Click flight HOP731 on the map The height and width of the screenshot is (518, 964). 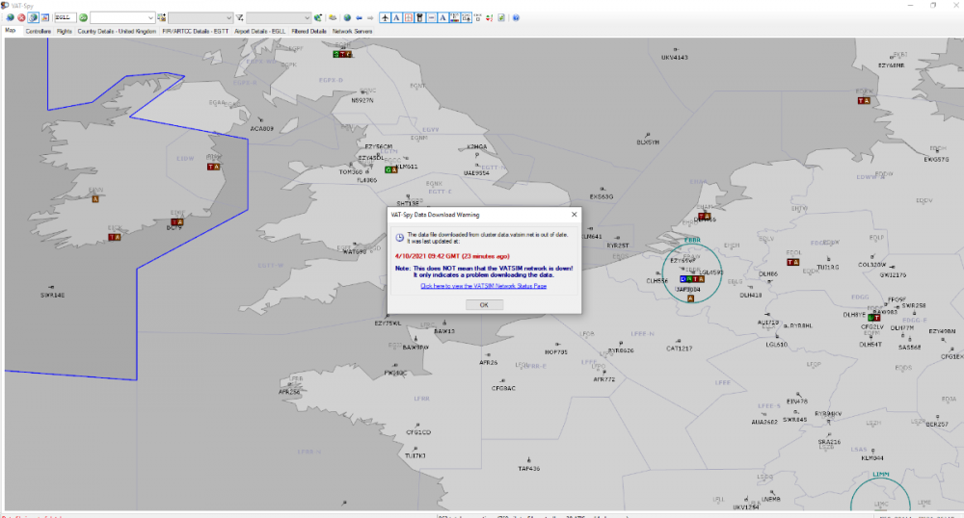(x=556, y=351)
